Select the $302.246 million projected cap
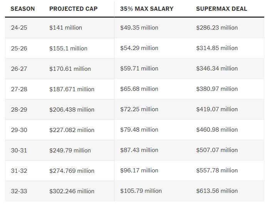 coord(72,191)
